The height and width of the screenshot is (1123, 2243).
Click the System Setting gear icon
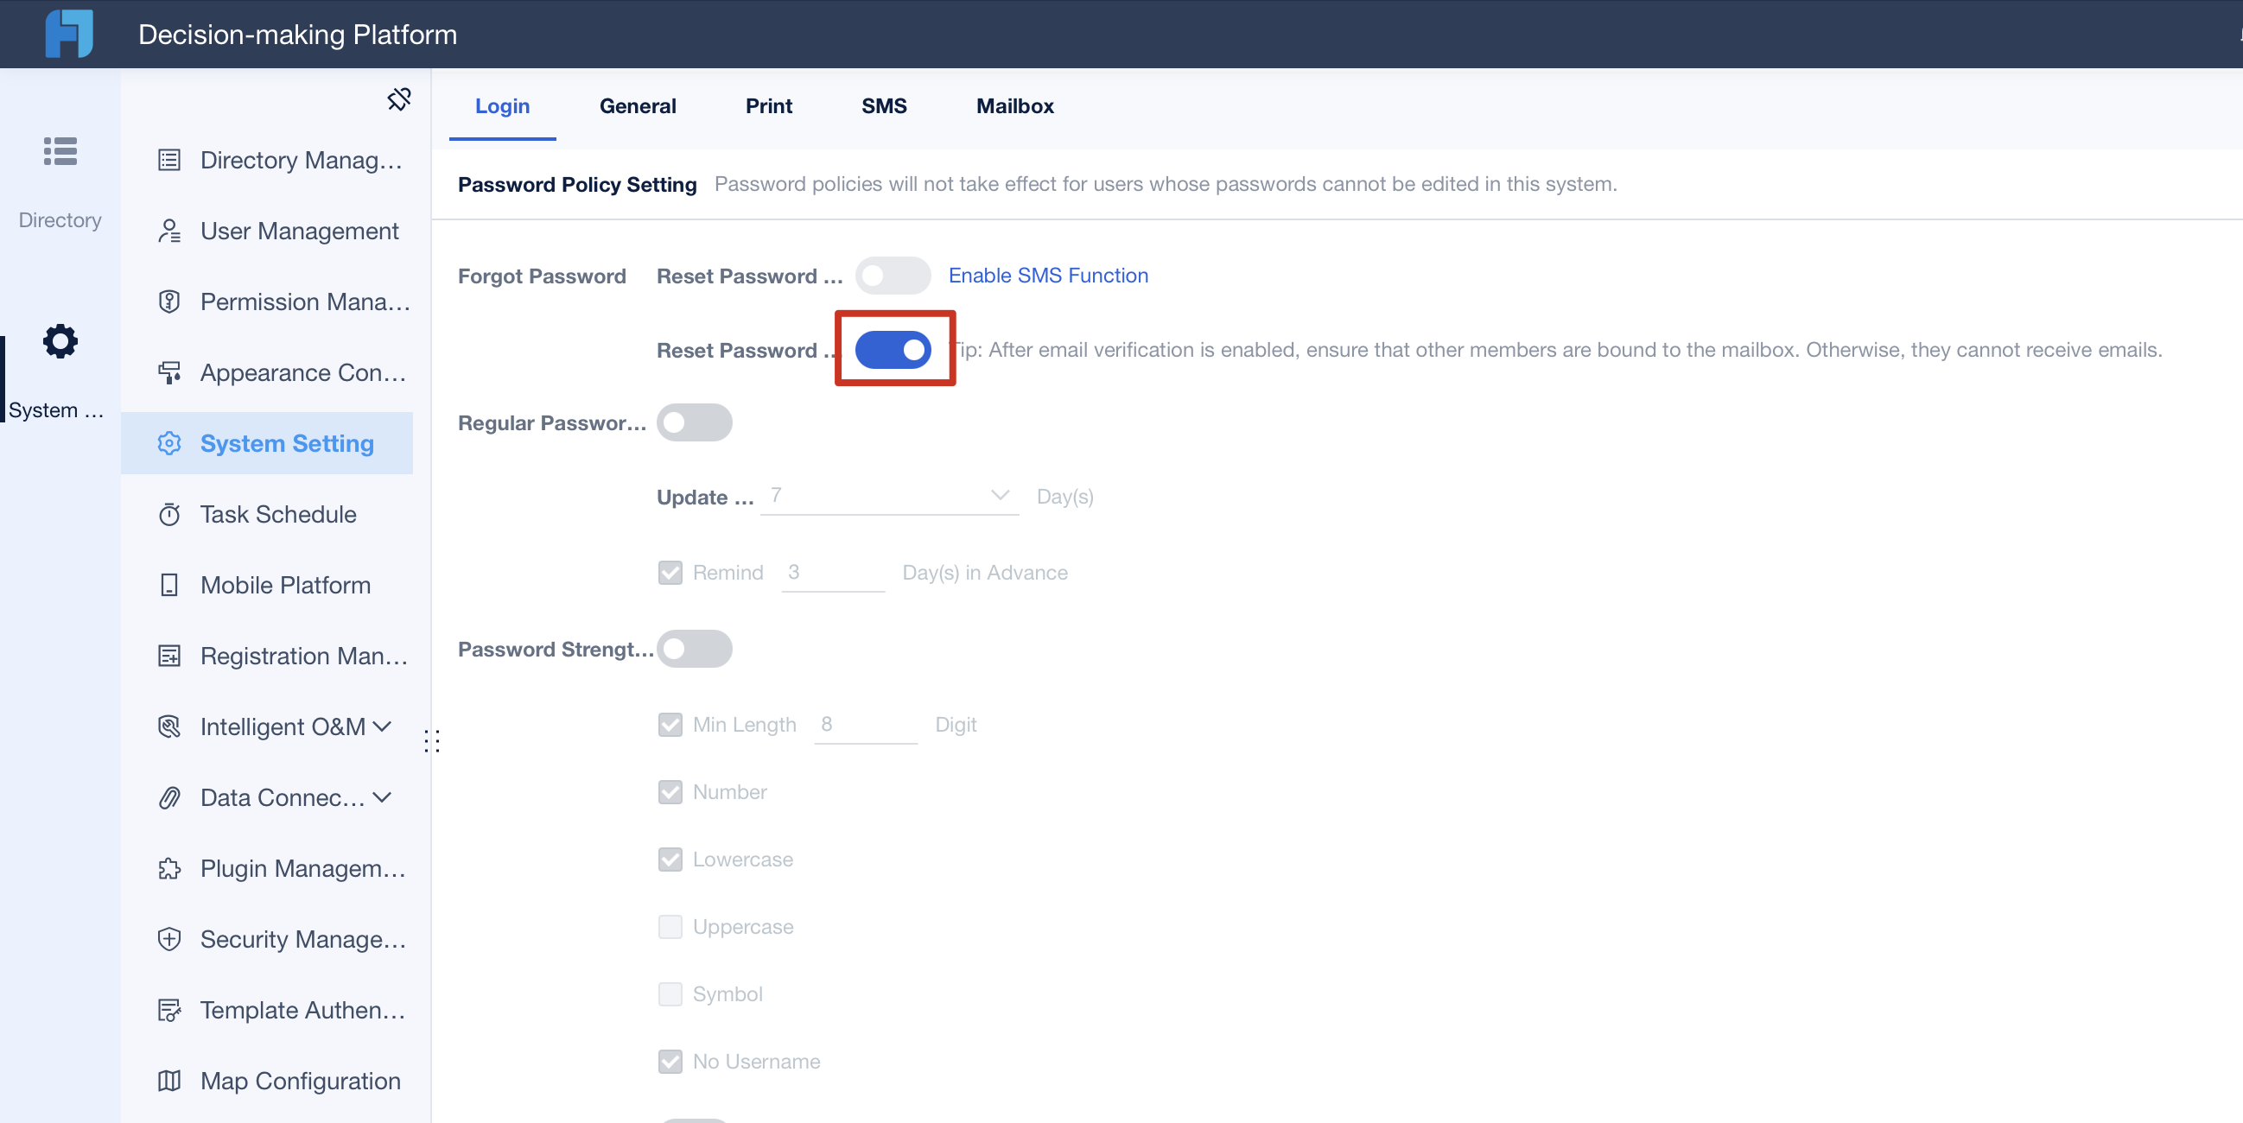point(169,443)
